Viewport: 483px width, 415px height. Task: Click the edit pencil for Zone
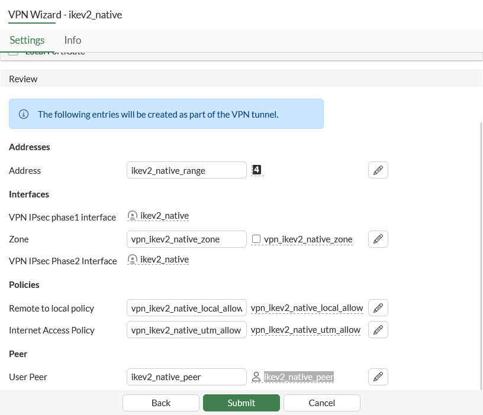coord(378,239)
